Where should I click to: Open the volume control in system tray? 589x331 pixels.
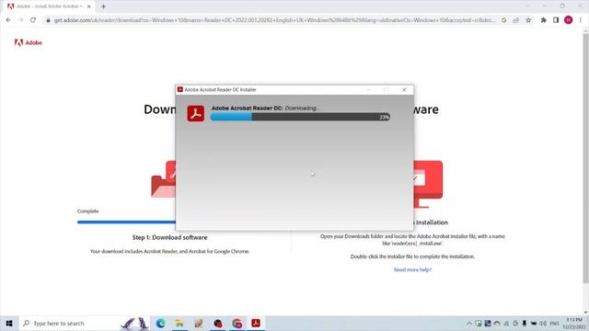click(543, 323)
